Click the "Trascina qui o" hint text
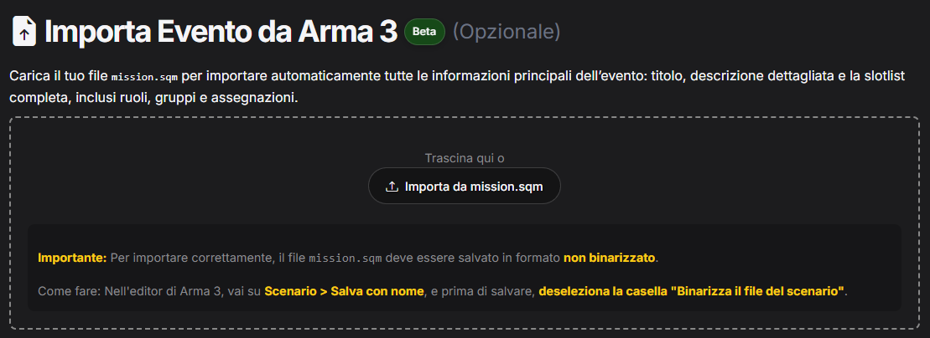 465,157
